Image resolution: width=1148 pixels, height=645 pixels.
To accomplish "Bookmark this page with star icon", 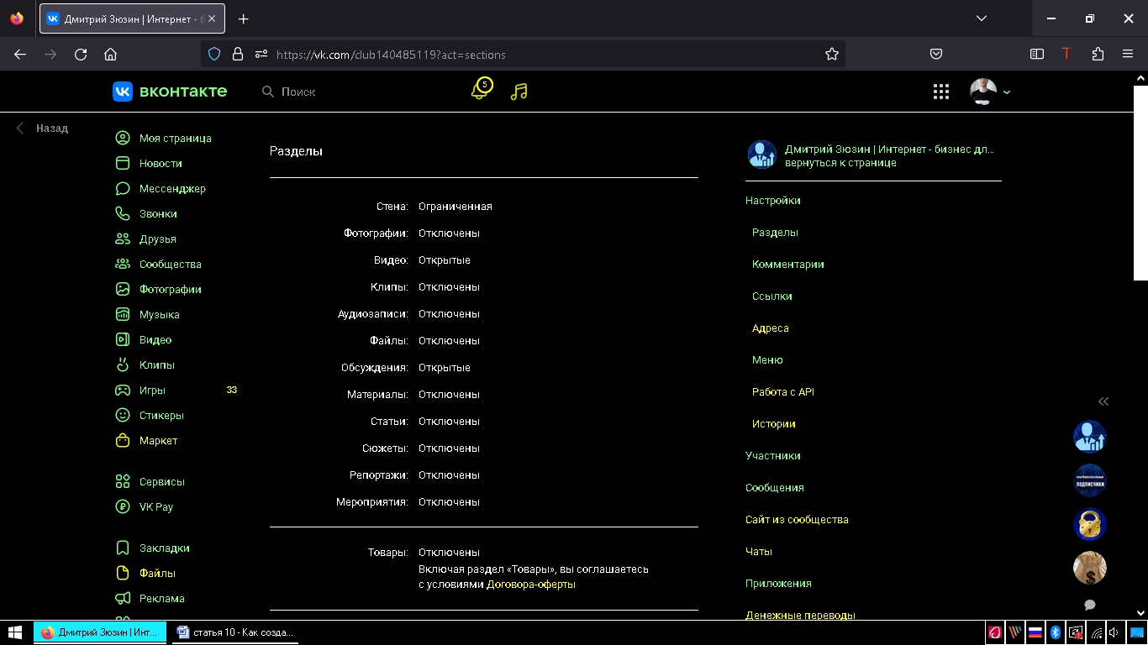I will coord(832,54).
